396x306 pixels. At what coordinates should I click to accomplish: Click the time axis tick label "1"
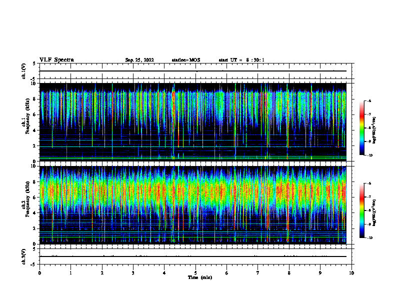point(70,273)
